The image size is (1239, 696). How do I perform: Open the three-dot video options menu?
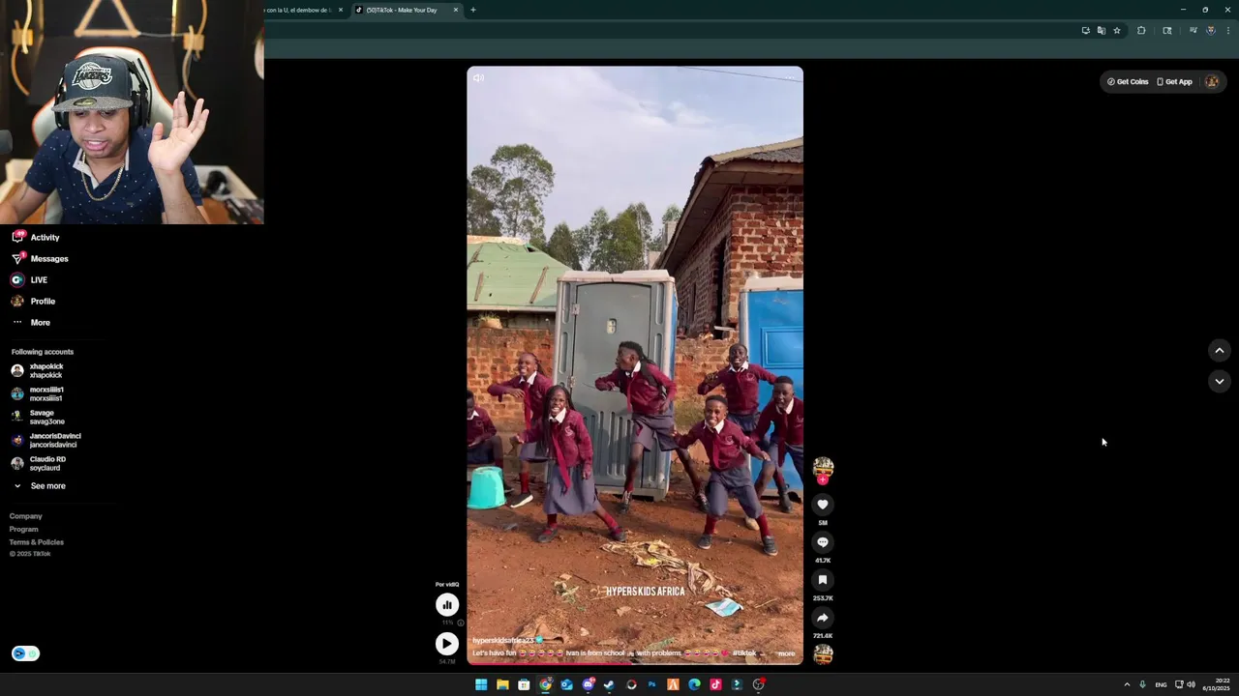pos(790,78)
